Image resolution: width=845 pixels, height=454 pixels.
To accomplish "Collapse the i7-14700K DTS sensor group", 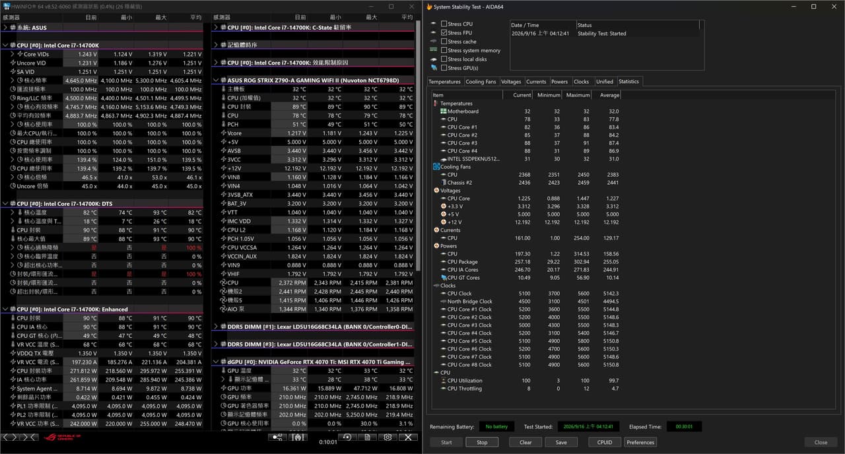I will 5,204.
